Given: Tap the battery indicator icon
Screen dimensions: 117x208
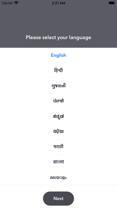Looking at the screenshot, I should point(112,3).
